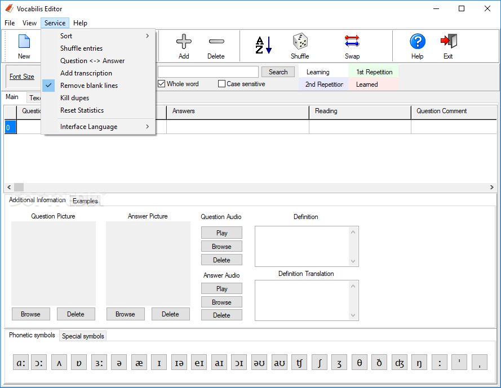Click the Delete entry minus icon
Viewport: 501px width, 388px height.
tap(216, 41)
